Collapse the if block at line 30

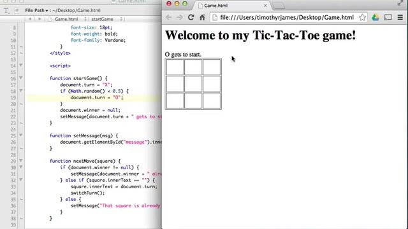(x=21, y=167)
